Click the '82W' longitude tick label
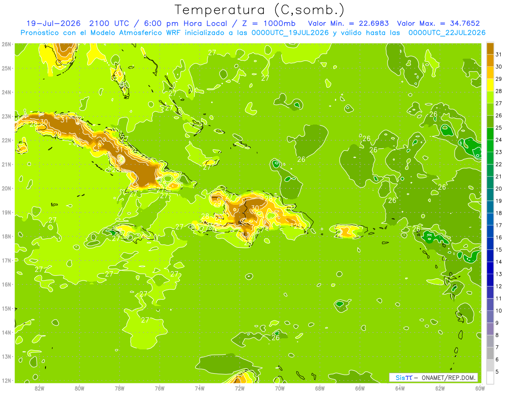The height and width of the screenshot is (394, 510). click(x=40, y=388)
